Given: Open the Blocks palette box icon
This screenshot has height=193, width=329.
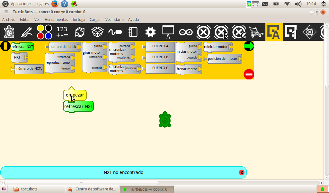Looking at the screenshot, I should pyautogui.click(x=97, y=32).
